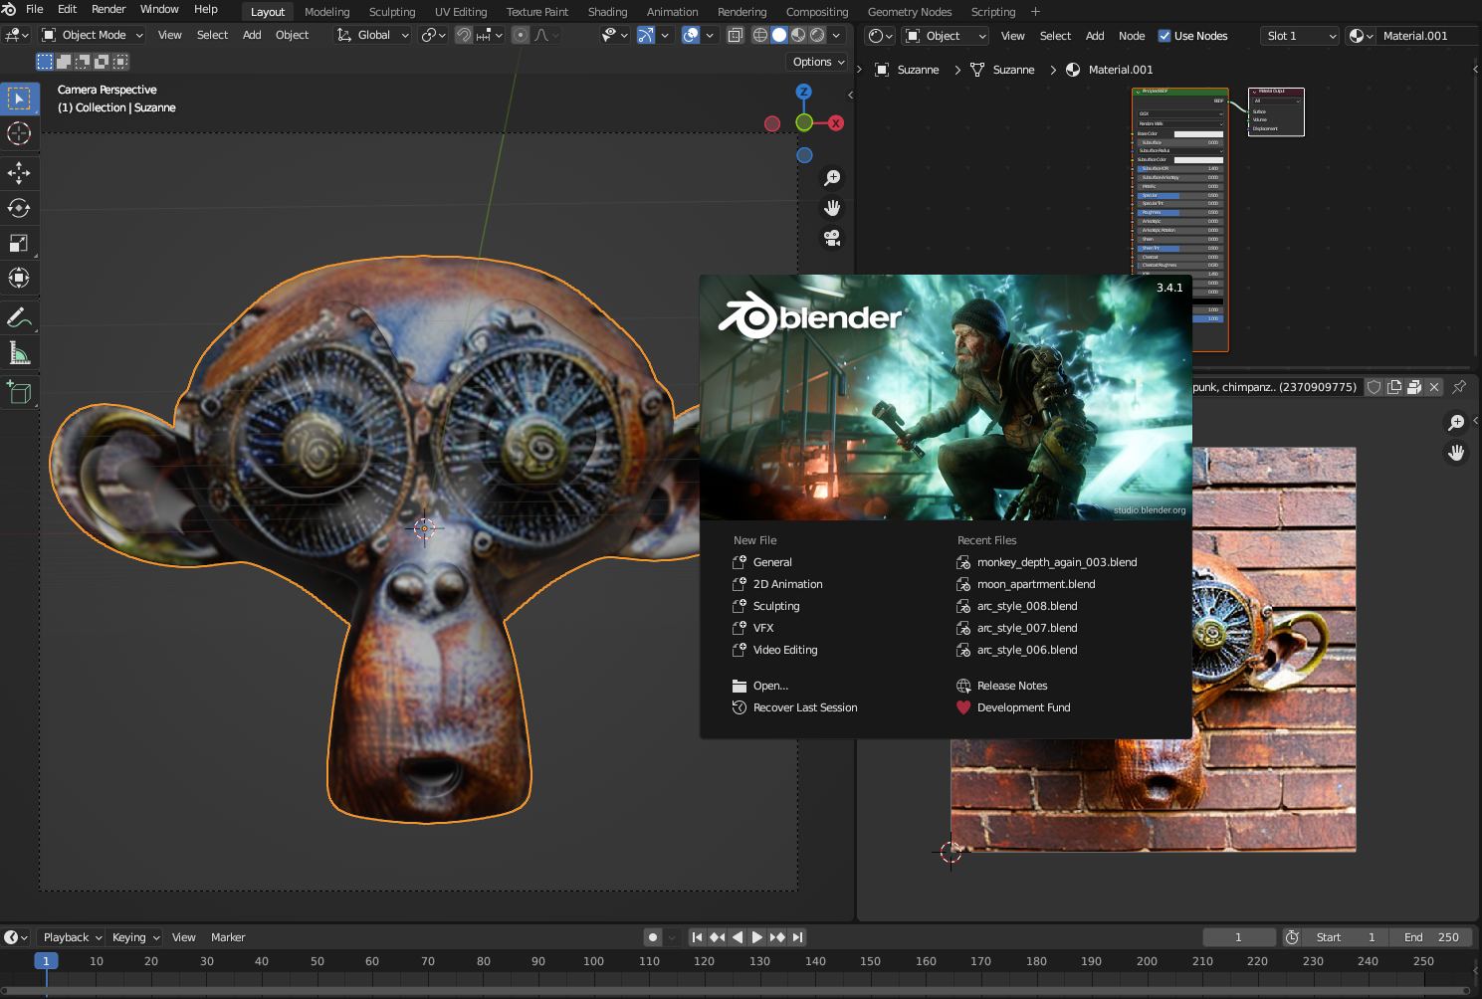Click the End frame field
The image size is (1482, 999).
pyautogui.click(x=1431, y=937)
